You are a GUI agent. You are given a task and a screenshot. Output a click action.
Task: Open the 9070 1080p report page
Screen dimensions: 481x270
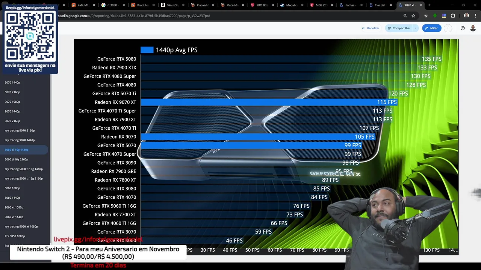click(12, 102)
